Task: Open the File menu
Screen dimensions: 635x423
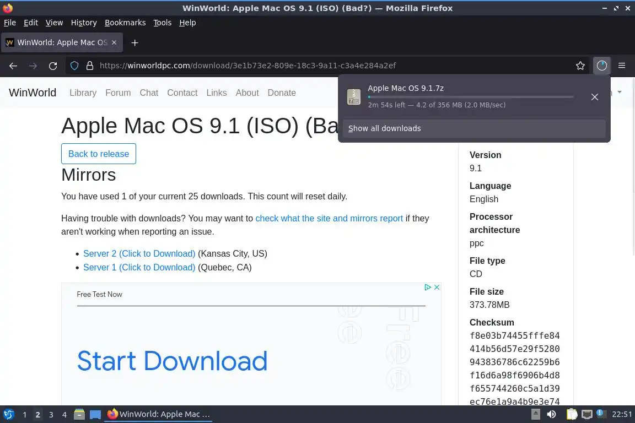Action: (10, 23)
